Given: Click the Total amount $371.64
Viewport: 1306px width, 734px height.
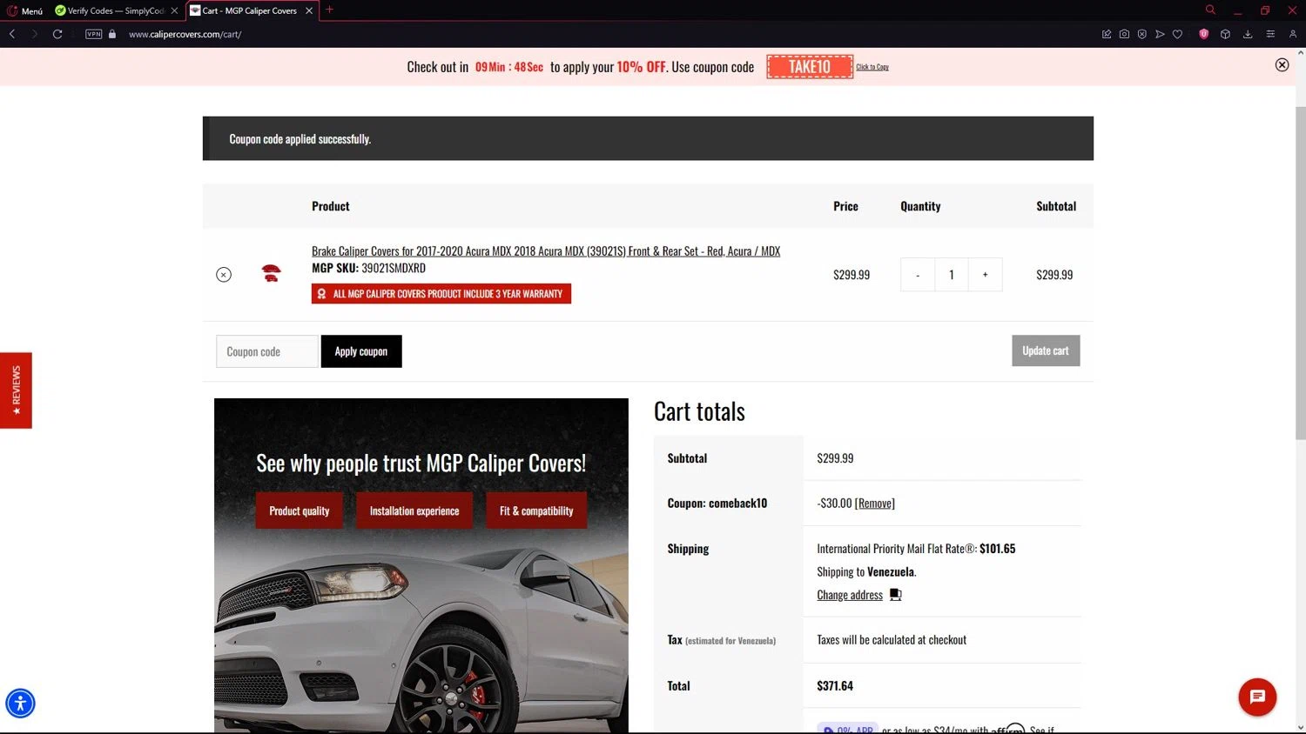Looking at the screenshot, I should click(x=835, y=685).
